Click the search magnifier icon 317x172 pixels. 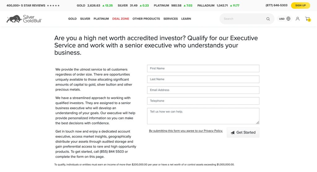268,19
